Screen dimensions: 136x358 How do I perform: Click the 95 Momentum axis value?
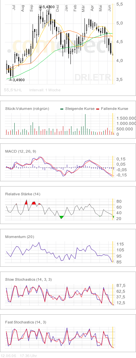click(x=119, y=256)
